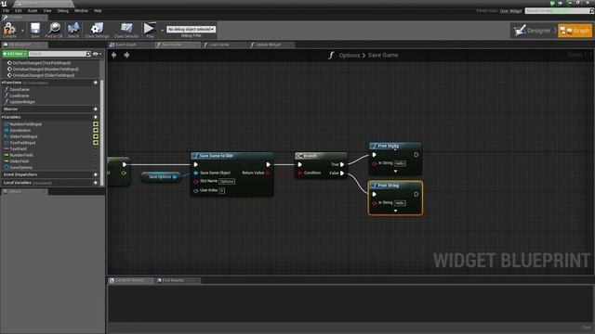Screen dimensions: 595x334
Task: Click the Save Game to Slot exec input pin
Action: pyautogui.click(x=196, y=165)
